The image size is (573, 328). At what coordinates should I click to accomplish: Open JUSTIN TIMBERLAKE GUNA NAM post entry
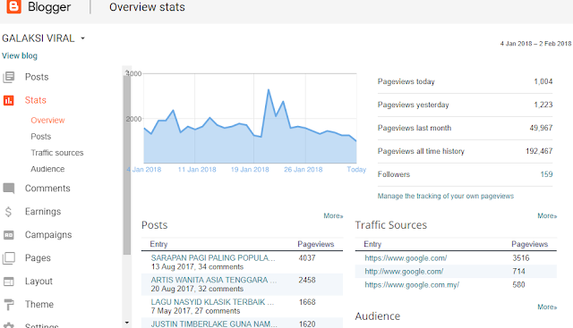(x=214, y=324)
